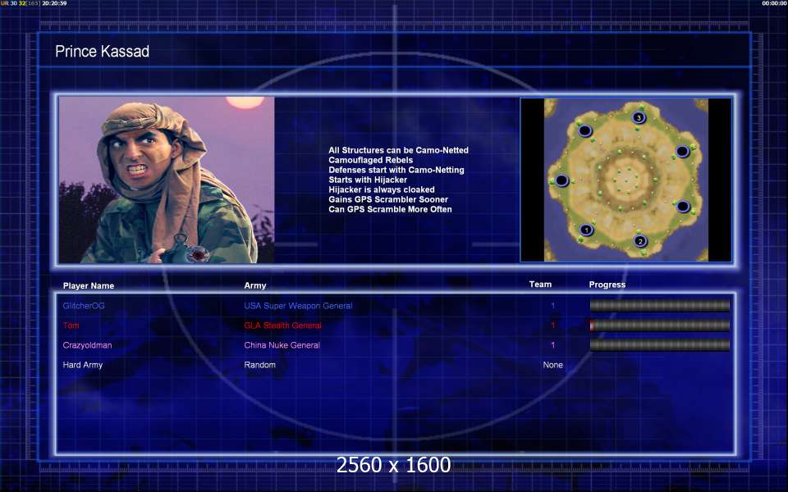Click 'Starts with Hijacker' line
This screenshot has height=492, width=788.
pos(368,180)
